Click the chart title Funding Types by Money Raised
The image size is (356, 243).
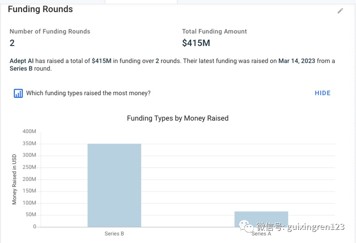(x=178, y=118)
